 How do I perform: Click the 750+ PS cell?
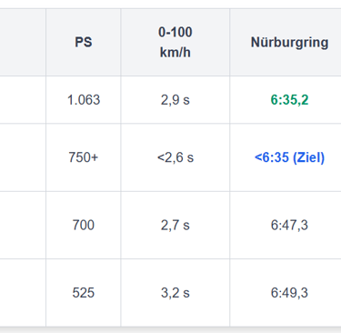84,157
